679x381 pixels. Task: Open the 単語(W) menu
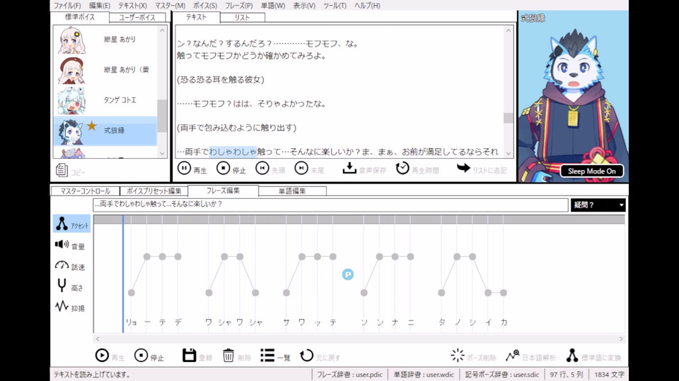(273, 6)
